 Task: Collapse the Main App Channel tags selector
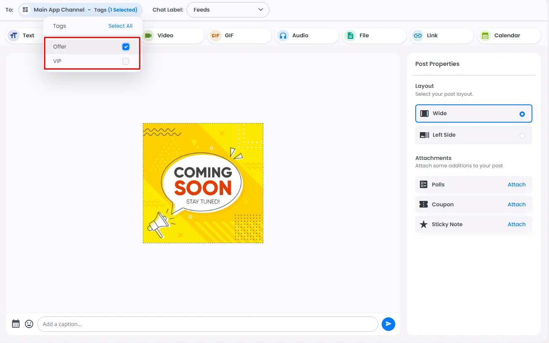coord(80,10)
